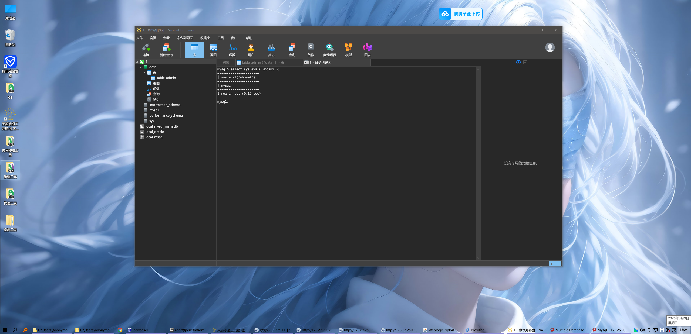Toggle the DDL view icon beside info
Screen dimensions: 691x334
(x=525, y=62)
